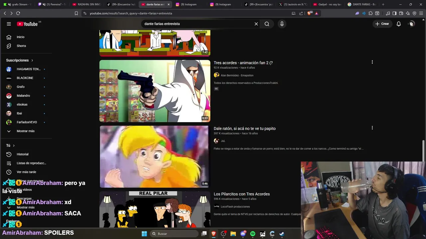Viewport: 426px width, 239px height.
Task: Play the Dale ratón video thumbnail
Action: tap(155, 157)
